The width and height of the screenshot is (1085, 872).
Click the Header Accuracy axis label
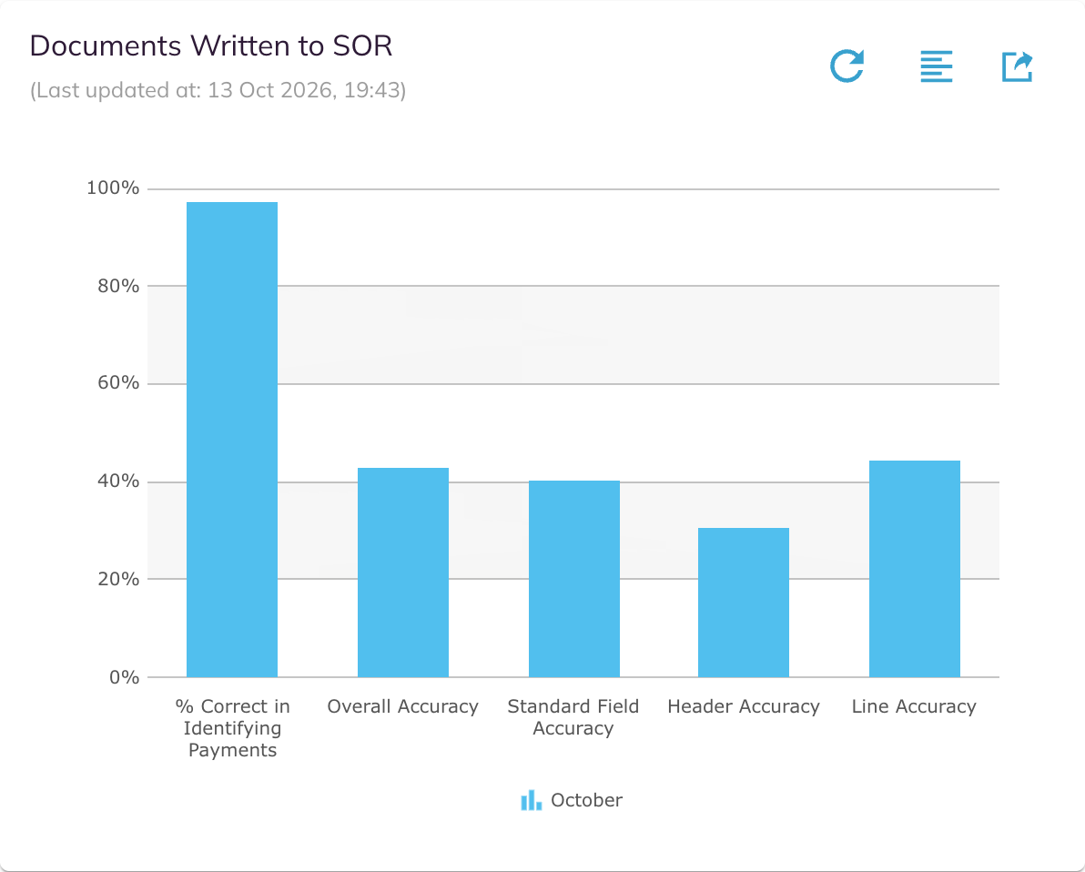tap(743, 706)
